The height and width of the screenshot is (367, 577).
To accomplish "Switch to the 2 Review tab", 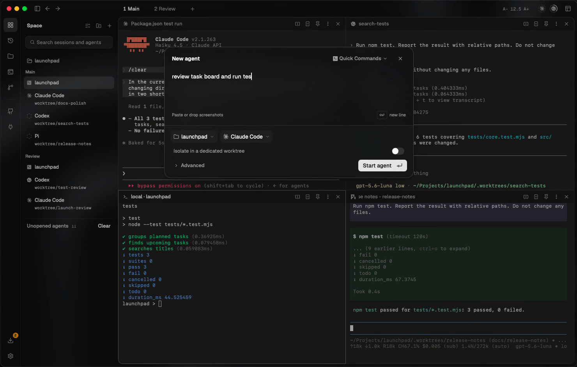I will pos(165,9).
